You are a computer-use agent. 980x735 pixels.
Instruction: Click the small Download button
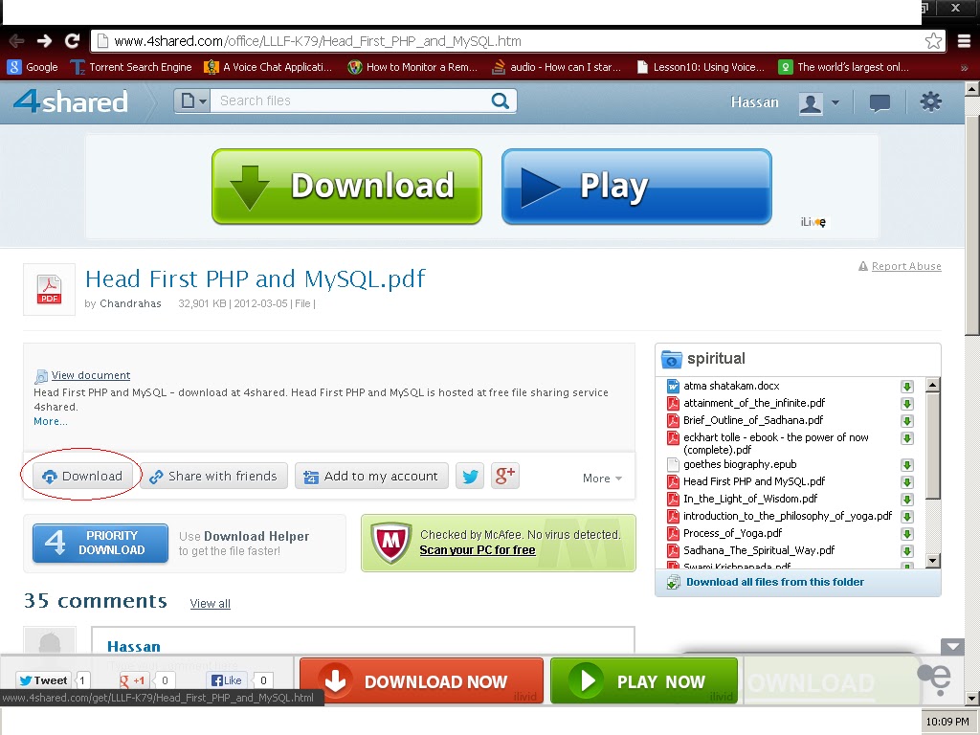[82, 477]
